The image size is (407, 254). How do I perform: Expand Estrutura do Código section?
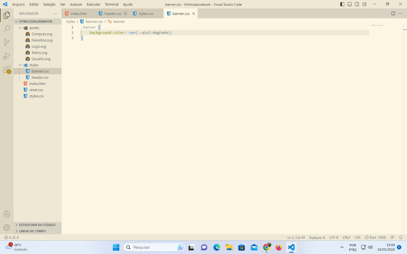coord(38,225)
